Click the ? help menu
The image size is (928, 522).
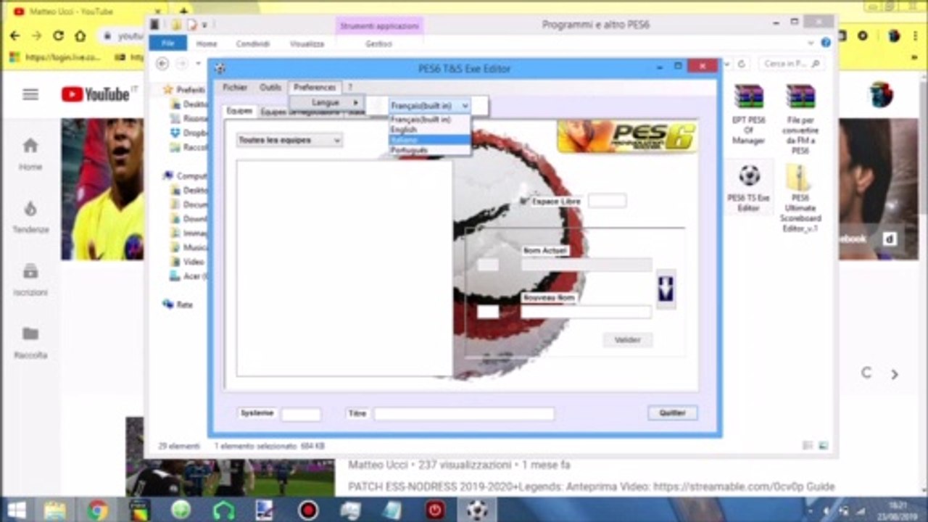(349, 87)
